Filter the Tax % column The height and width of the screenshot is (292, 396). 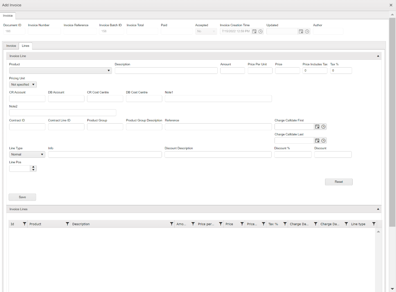coord(285,224)
